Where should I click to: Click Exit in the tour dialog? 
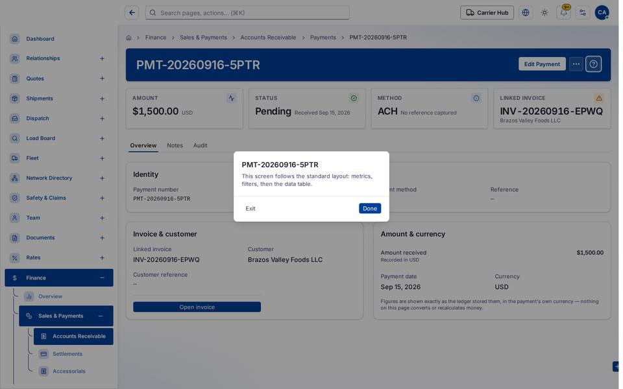(250, 208)
